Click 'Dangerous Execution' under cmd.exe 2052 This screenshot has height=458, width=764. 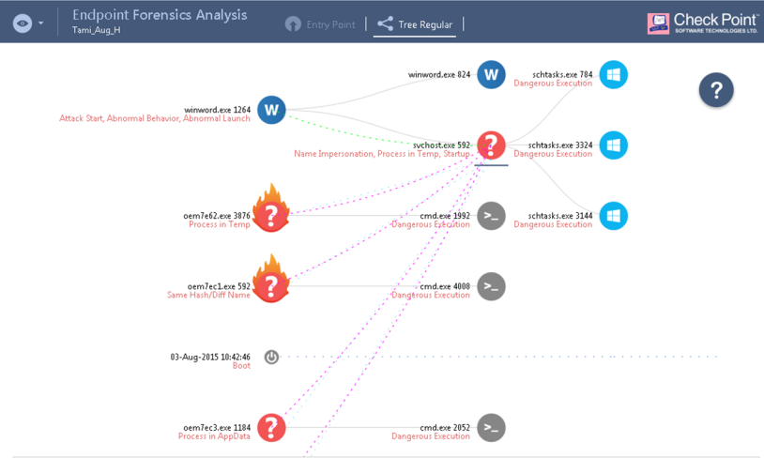coord(431,436)
